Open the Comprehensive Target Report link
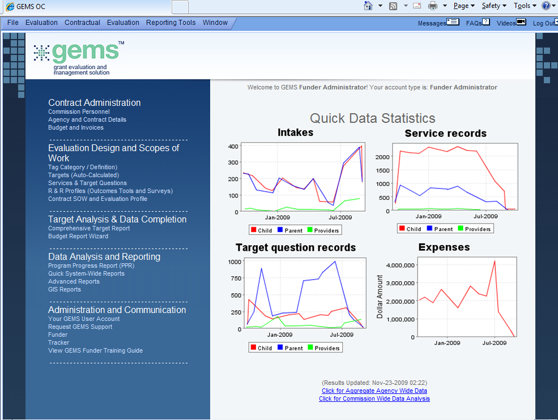The image size is (558, 420). (89, 229)
